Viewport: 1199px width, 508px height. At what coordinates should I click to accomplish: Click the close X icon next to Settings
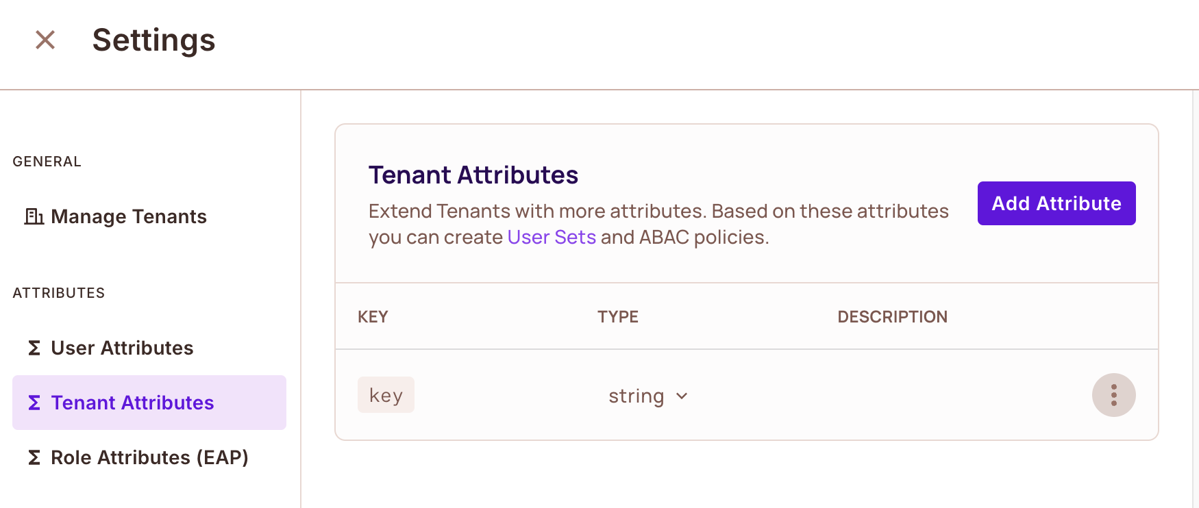[45, 40]
